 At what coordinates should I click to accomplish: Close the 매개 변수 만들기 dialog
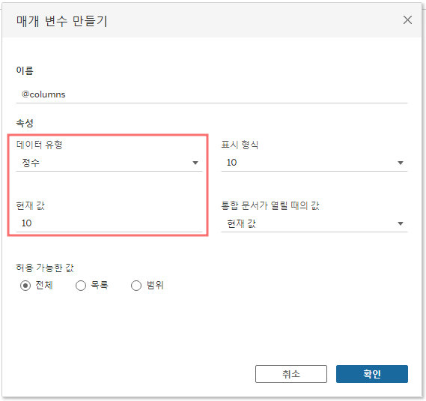click(x=407, y=19)
